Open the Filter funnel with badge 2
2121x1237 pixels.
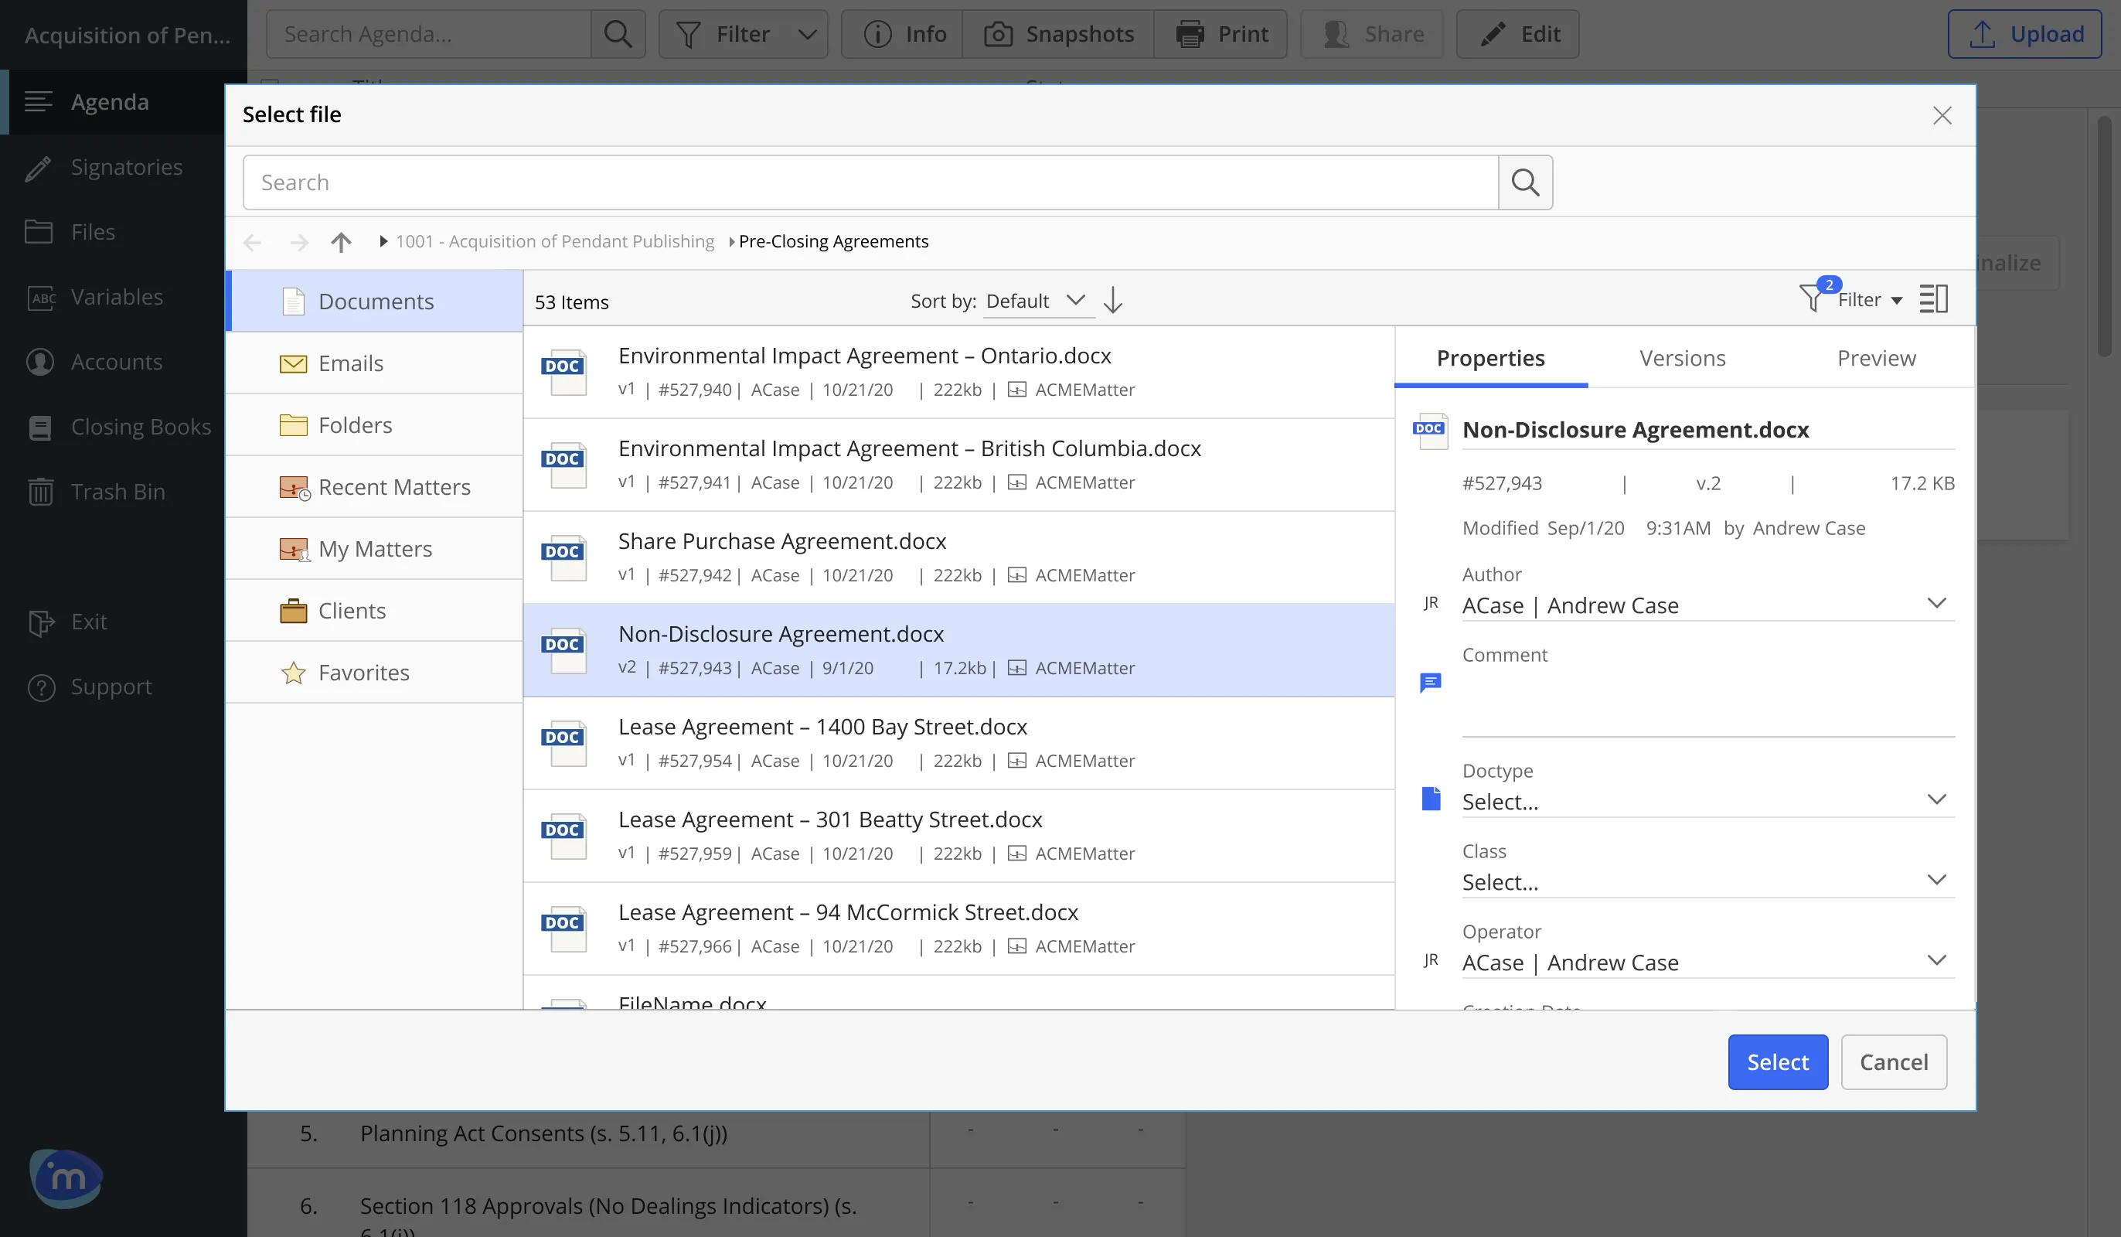click(x=1819, y=295)
